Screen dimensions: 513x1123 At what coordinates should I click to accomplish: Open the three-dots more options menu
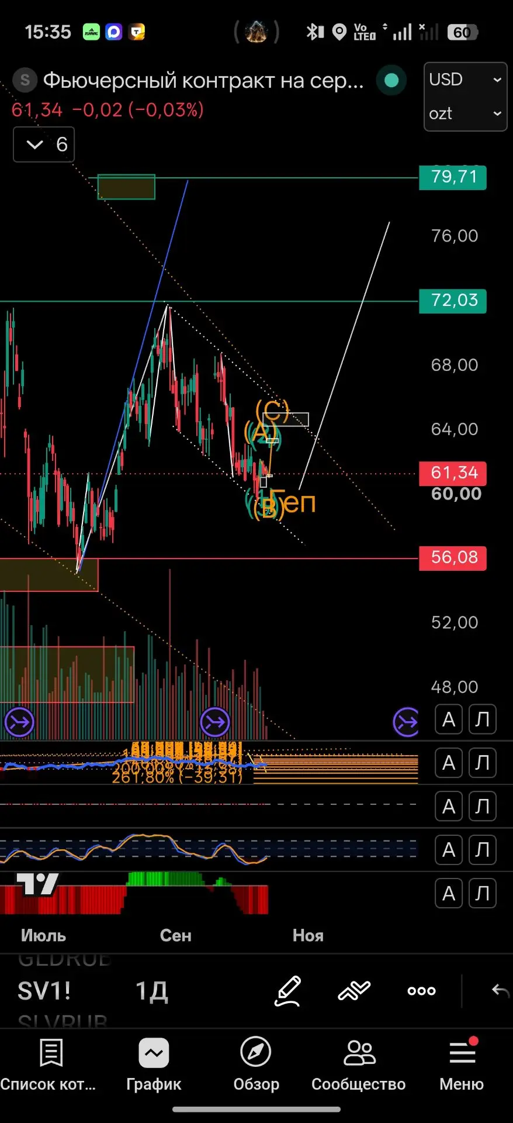421,991
